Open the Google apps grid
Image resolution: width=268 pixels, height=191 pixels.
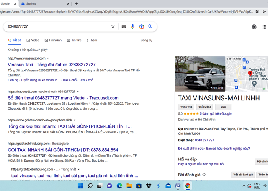tap(264, 27)
